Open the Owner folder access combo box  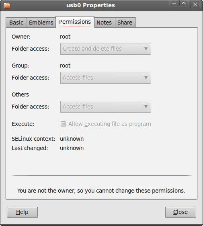pyautogui.click(x=106, y=49)
